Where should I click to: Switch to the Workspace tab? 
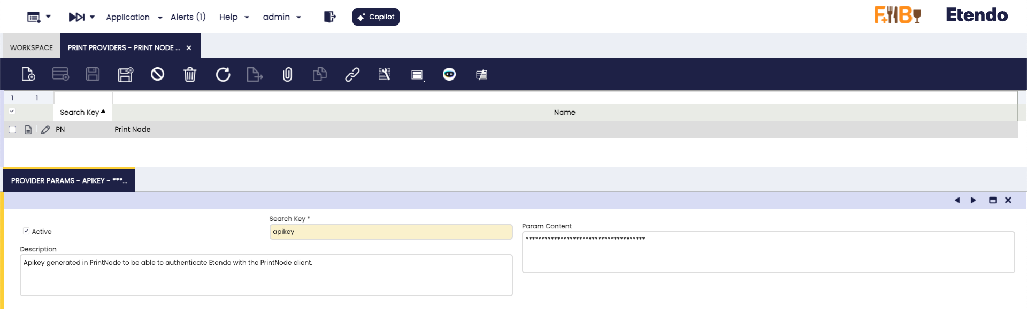32,47
